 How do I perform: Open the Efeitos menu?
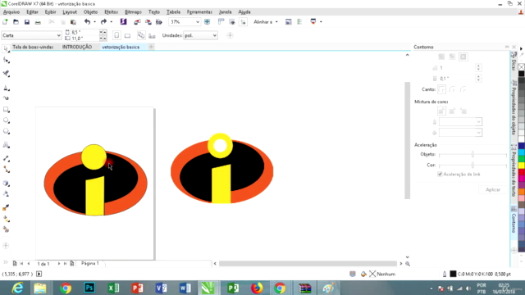click(x=112, y=12)
